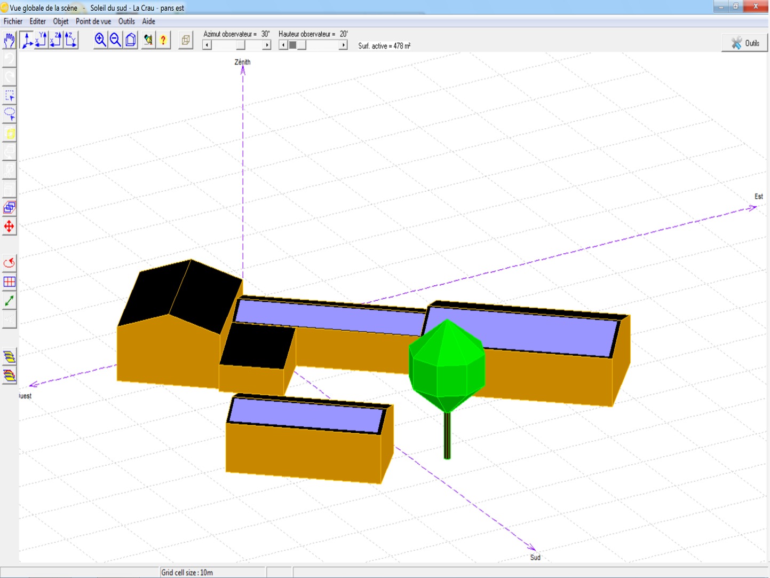Click the blue and red grid icon

(x=10, y=282)
